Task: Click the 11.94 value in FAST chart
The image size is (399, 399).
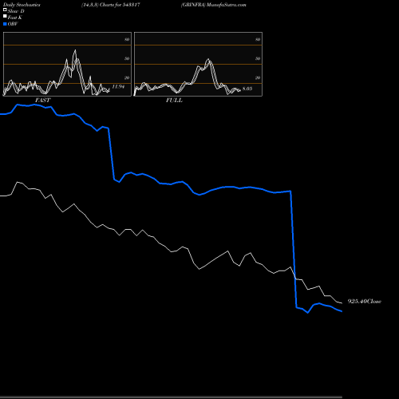Action: pyautogui.click(x=118, y=86)
